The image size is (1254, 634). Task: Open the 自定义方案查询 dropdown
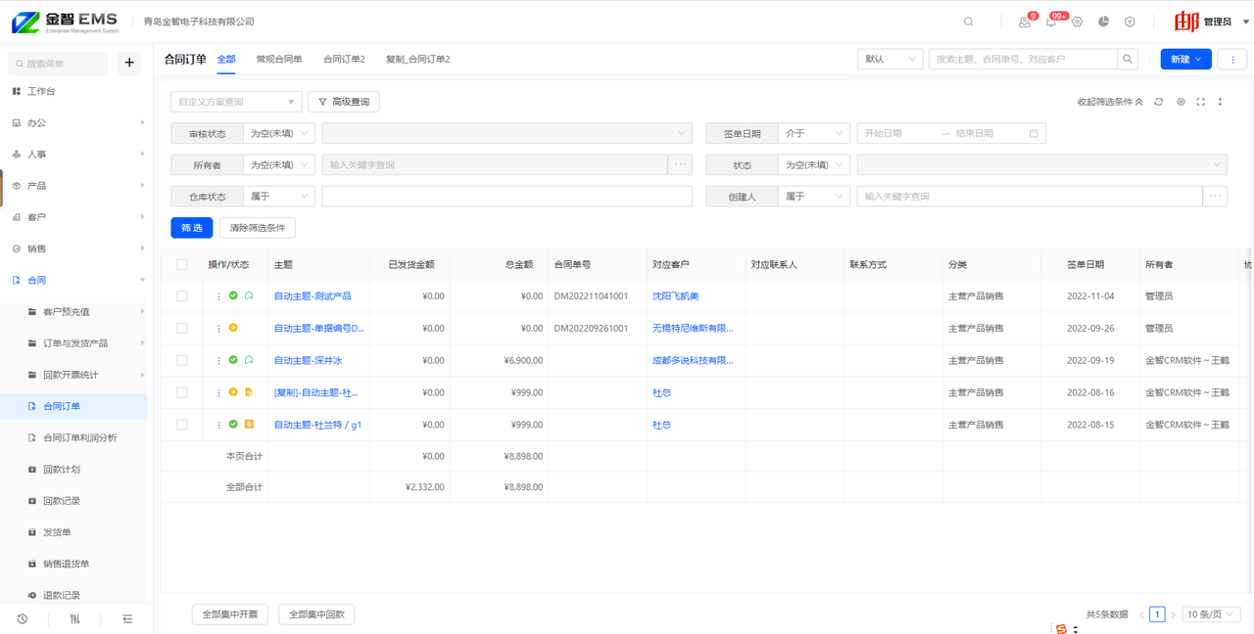click(x=236, y=102)
